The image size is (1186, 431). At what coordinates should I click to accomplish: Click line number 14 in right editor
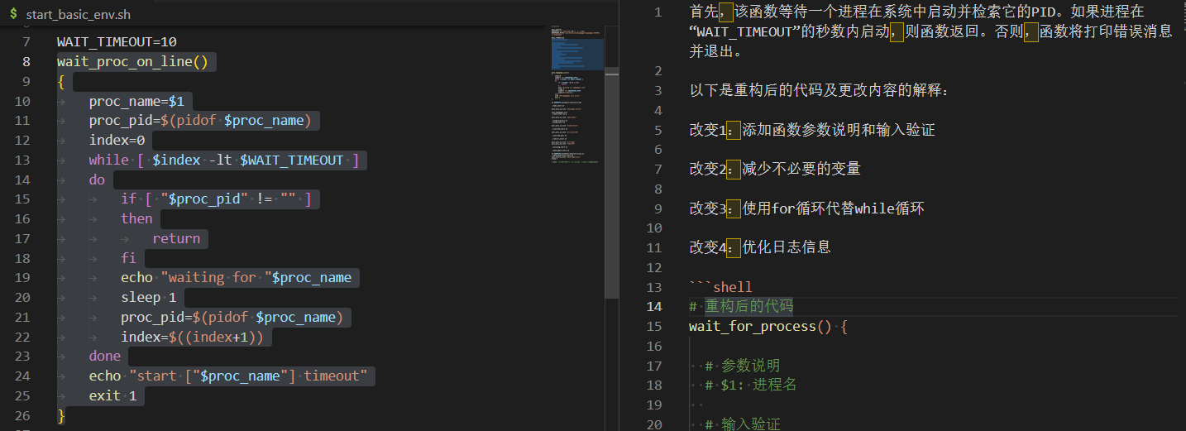pos(653,306)
